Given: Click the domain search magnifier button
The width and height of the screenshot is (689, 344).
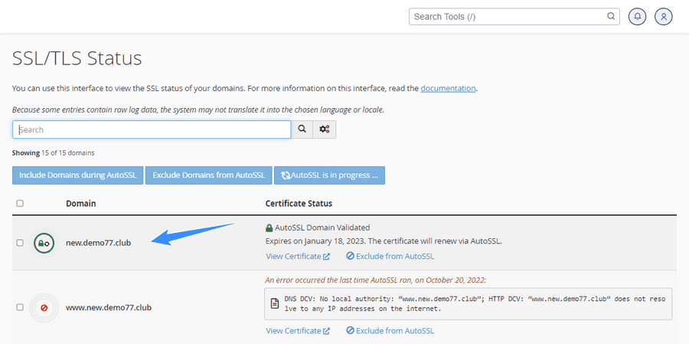Looking at the screenshot, I should tap(302, 129).
